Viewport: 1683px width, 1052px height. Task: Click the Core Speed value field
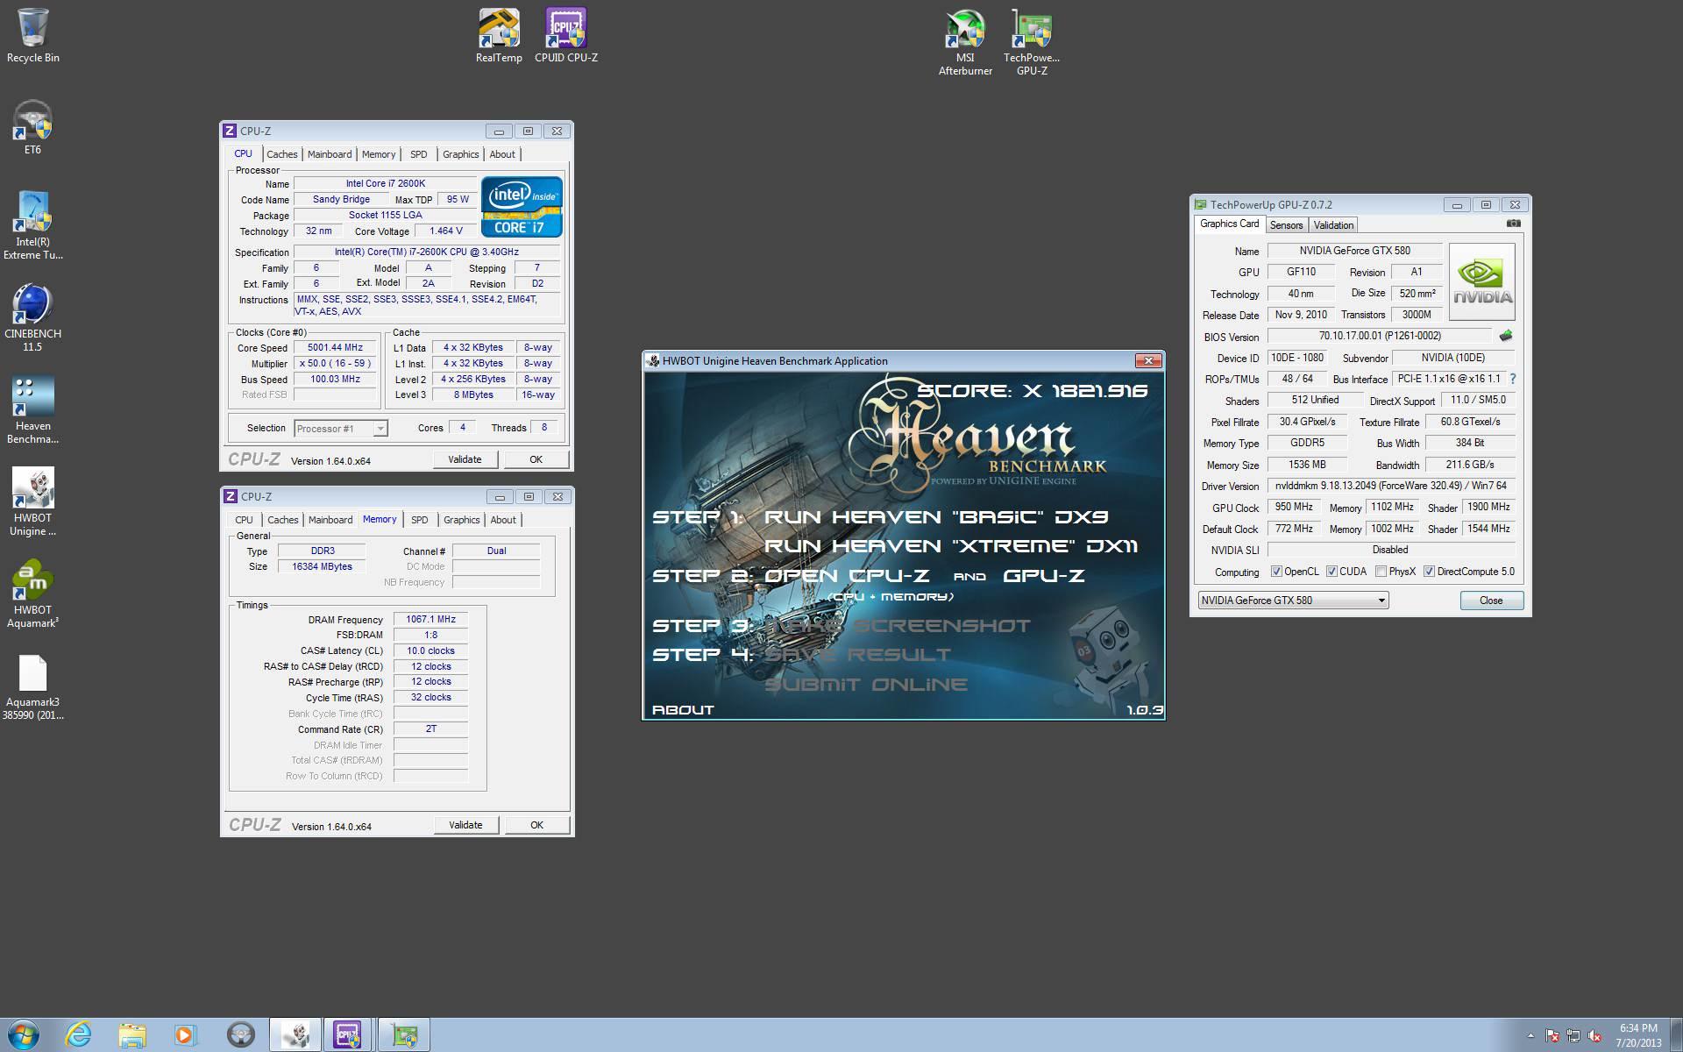(335, 347)
